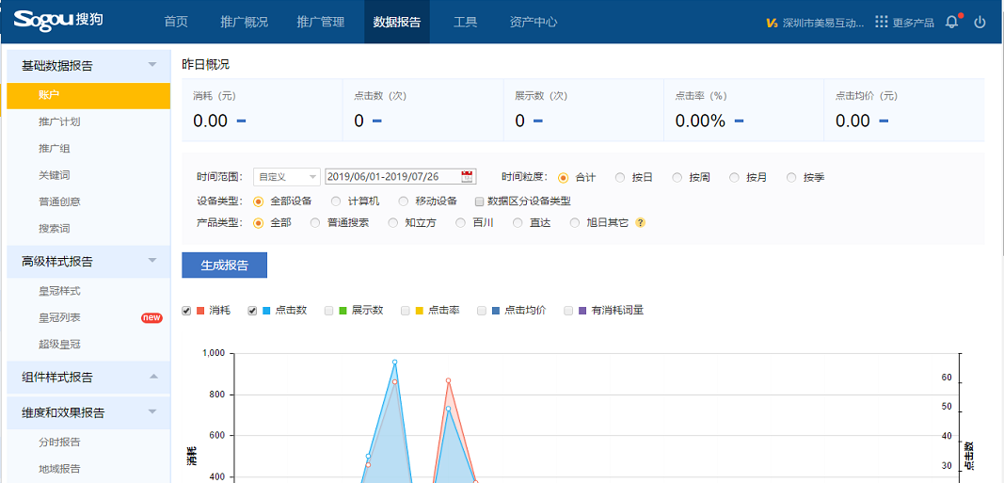
Task: Open the 普通创意 report in sidebar
Action: 59,201
